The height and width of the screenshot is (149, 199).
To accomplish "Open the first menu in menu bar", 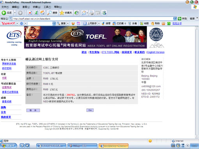I will click(x=5, y=7).
